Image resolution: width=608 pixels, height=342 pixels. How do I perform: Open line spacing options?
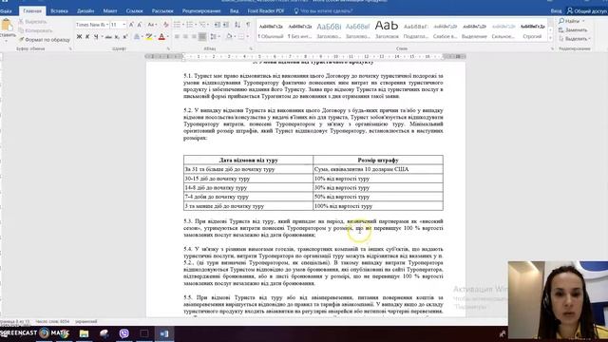(x=214, y=37)
